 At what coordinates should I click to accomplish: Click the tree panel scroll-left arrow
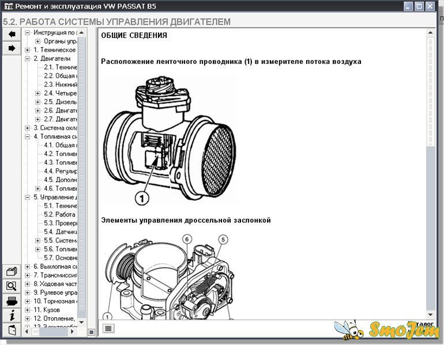point(27,331)
